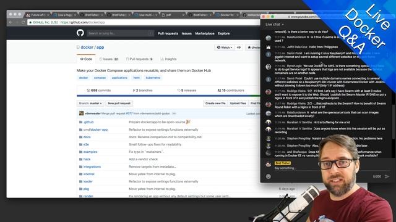396x222 pixels.
Task: Click the .github folder icon
Action: 80,122
